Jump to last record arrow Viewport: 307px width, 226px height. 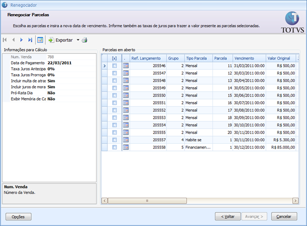30,40
